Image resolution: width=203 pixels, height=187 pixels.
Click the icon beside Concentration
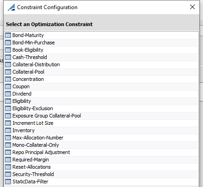pos(8,79)
